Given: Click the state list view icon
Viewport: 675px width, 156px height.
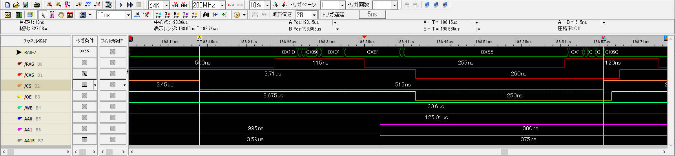Looking at the screenshot, I should tap(19, 14).
